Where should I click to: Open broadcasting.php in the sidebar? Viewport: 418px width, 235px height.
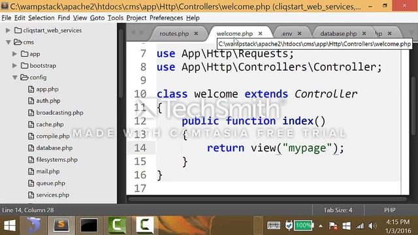(x=59, y=112)
